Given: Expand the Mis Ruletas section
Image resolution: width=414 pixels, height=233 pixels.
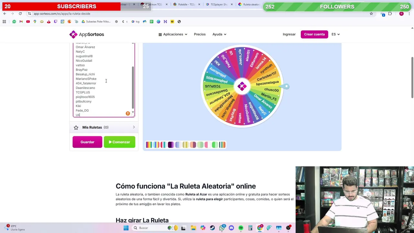Looking at the screenshot, I should (x=103, y=127).
